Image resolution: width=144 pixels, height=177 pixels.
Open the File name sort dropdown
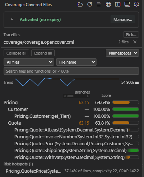[76, 62]
